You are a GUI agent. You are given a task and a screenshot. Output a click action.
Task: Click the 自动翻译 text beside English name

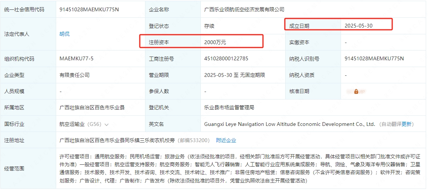391,124
